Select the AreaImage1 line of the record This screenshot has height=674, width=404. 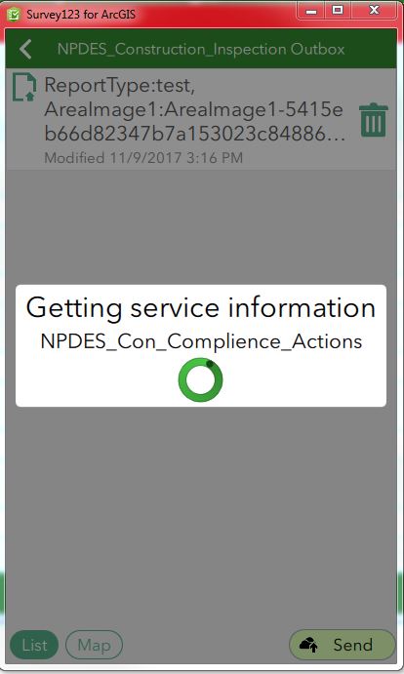[193, 109]
